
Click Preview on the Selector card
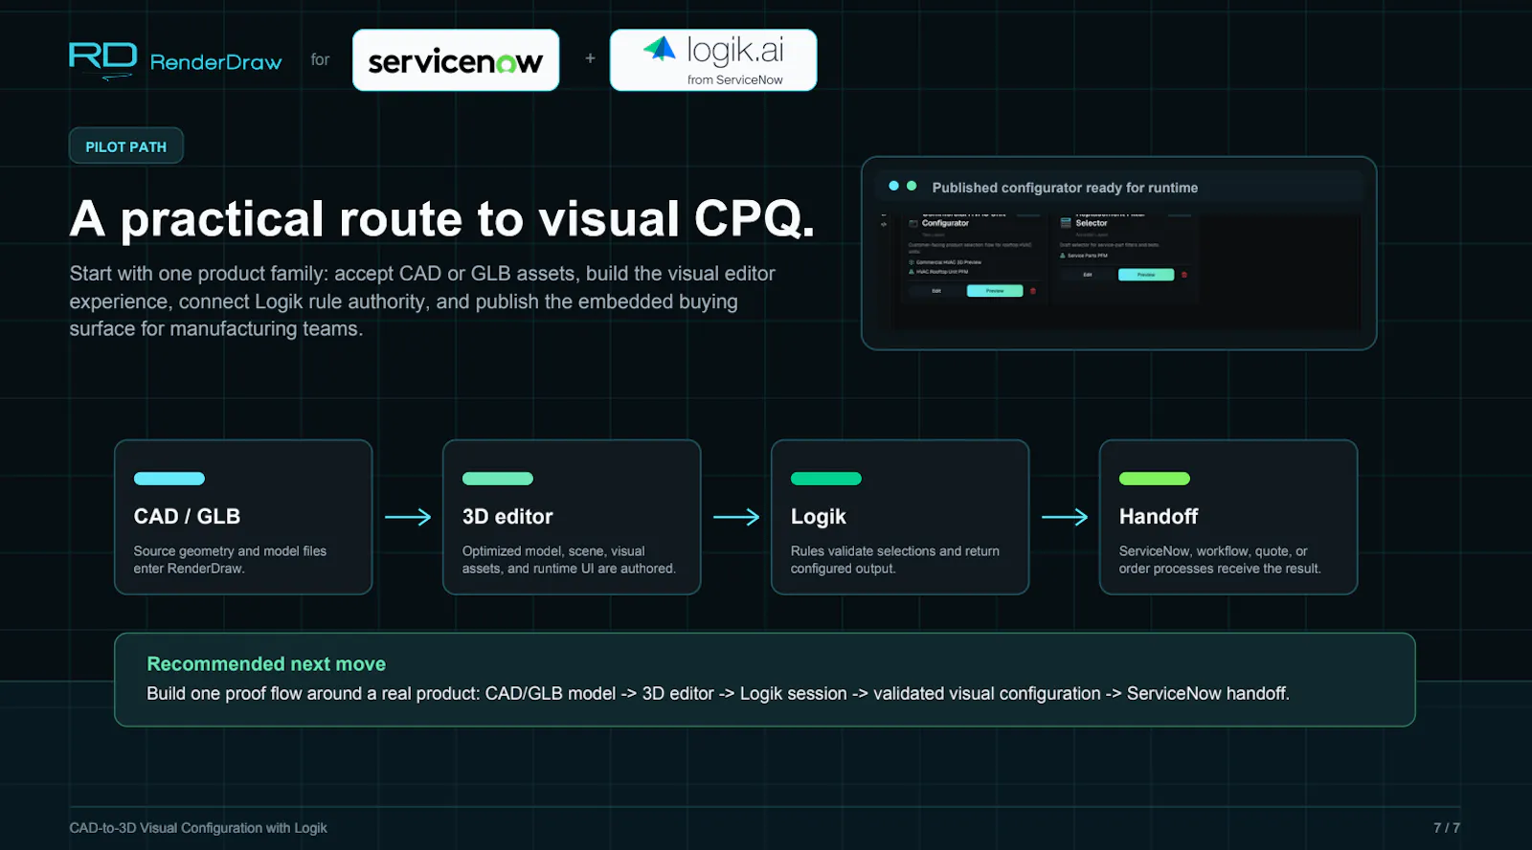pos(1146,275)
